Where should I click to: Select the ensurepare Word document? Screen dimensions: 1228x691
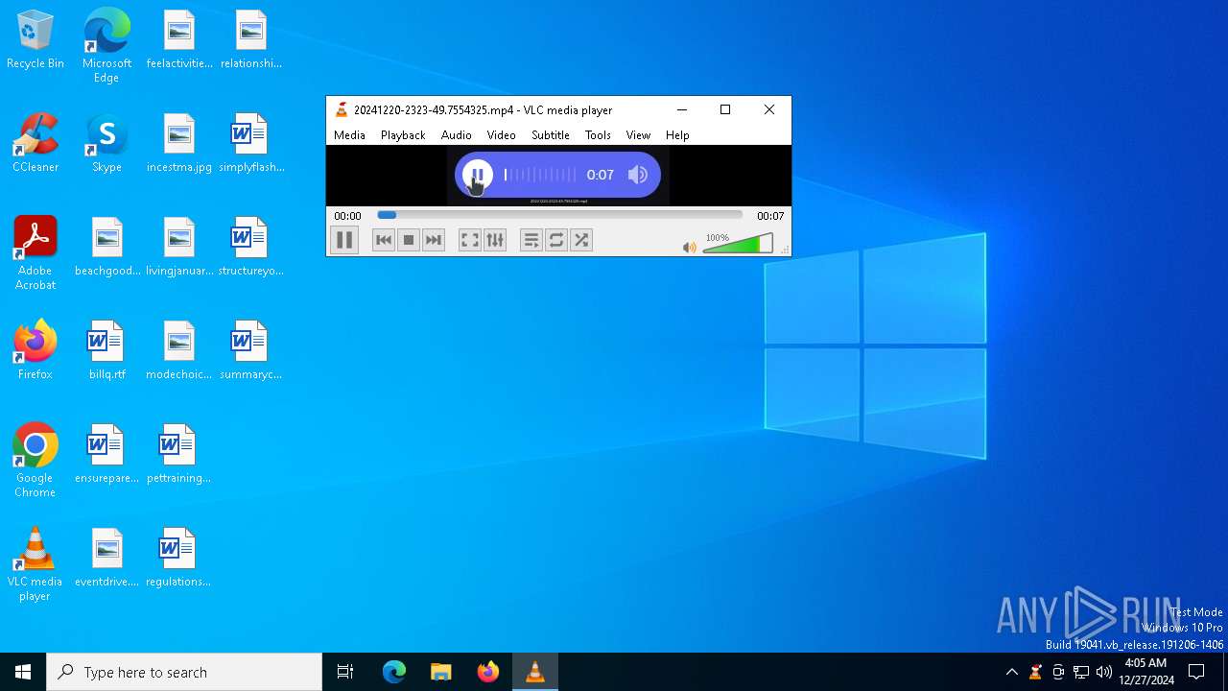pos(106,454)
